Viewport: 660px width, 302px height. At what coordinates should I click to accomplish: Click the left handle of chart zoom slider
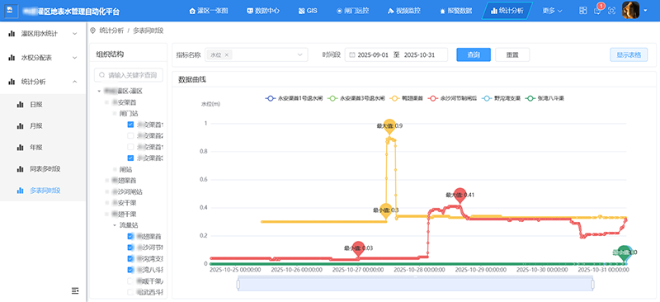click(x=238, y=285)
